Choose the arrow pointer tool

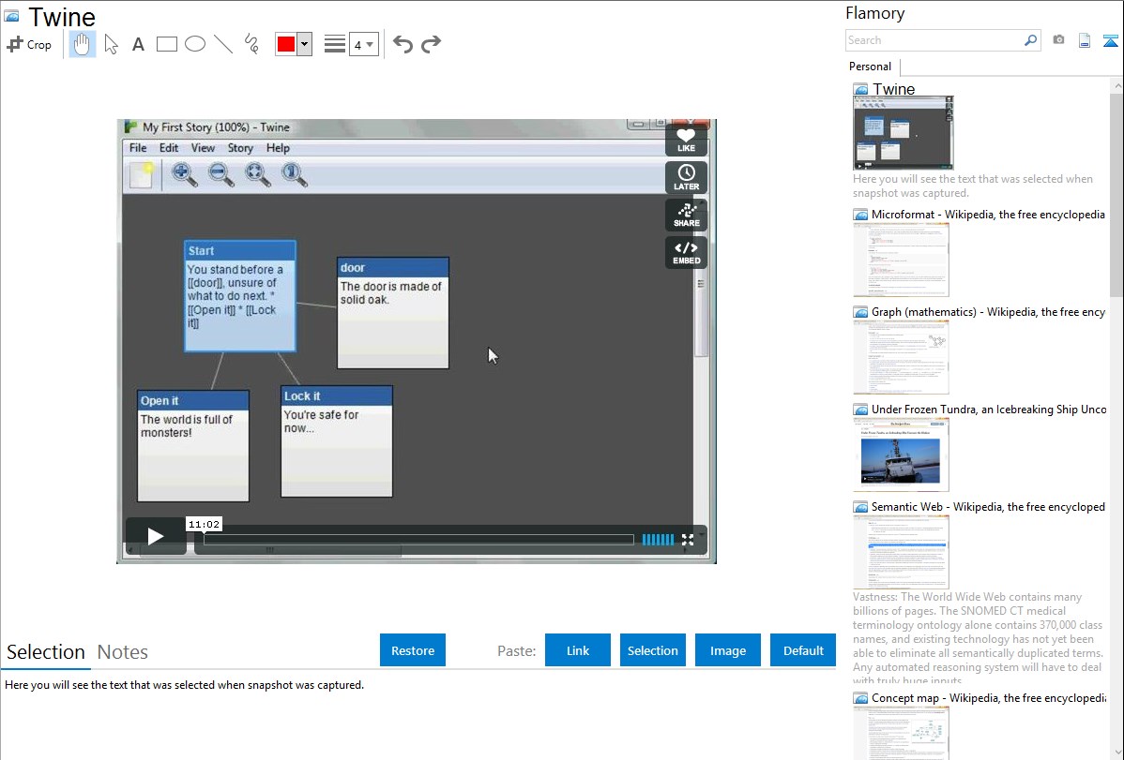[111, 44]
